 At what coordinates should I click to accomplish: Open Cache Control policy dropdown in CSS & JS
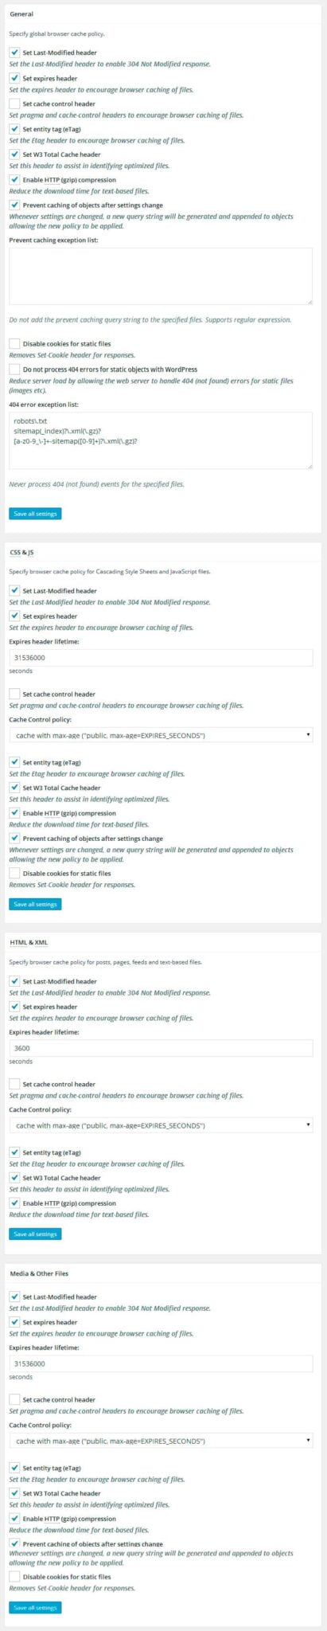(161, 735)
